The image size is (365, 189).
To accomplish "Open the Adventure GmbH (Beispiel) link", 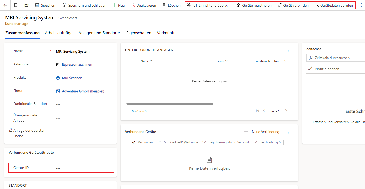I will [x=83, y=91].
